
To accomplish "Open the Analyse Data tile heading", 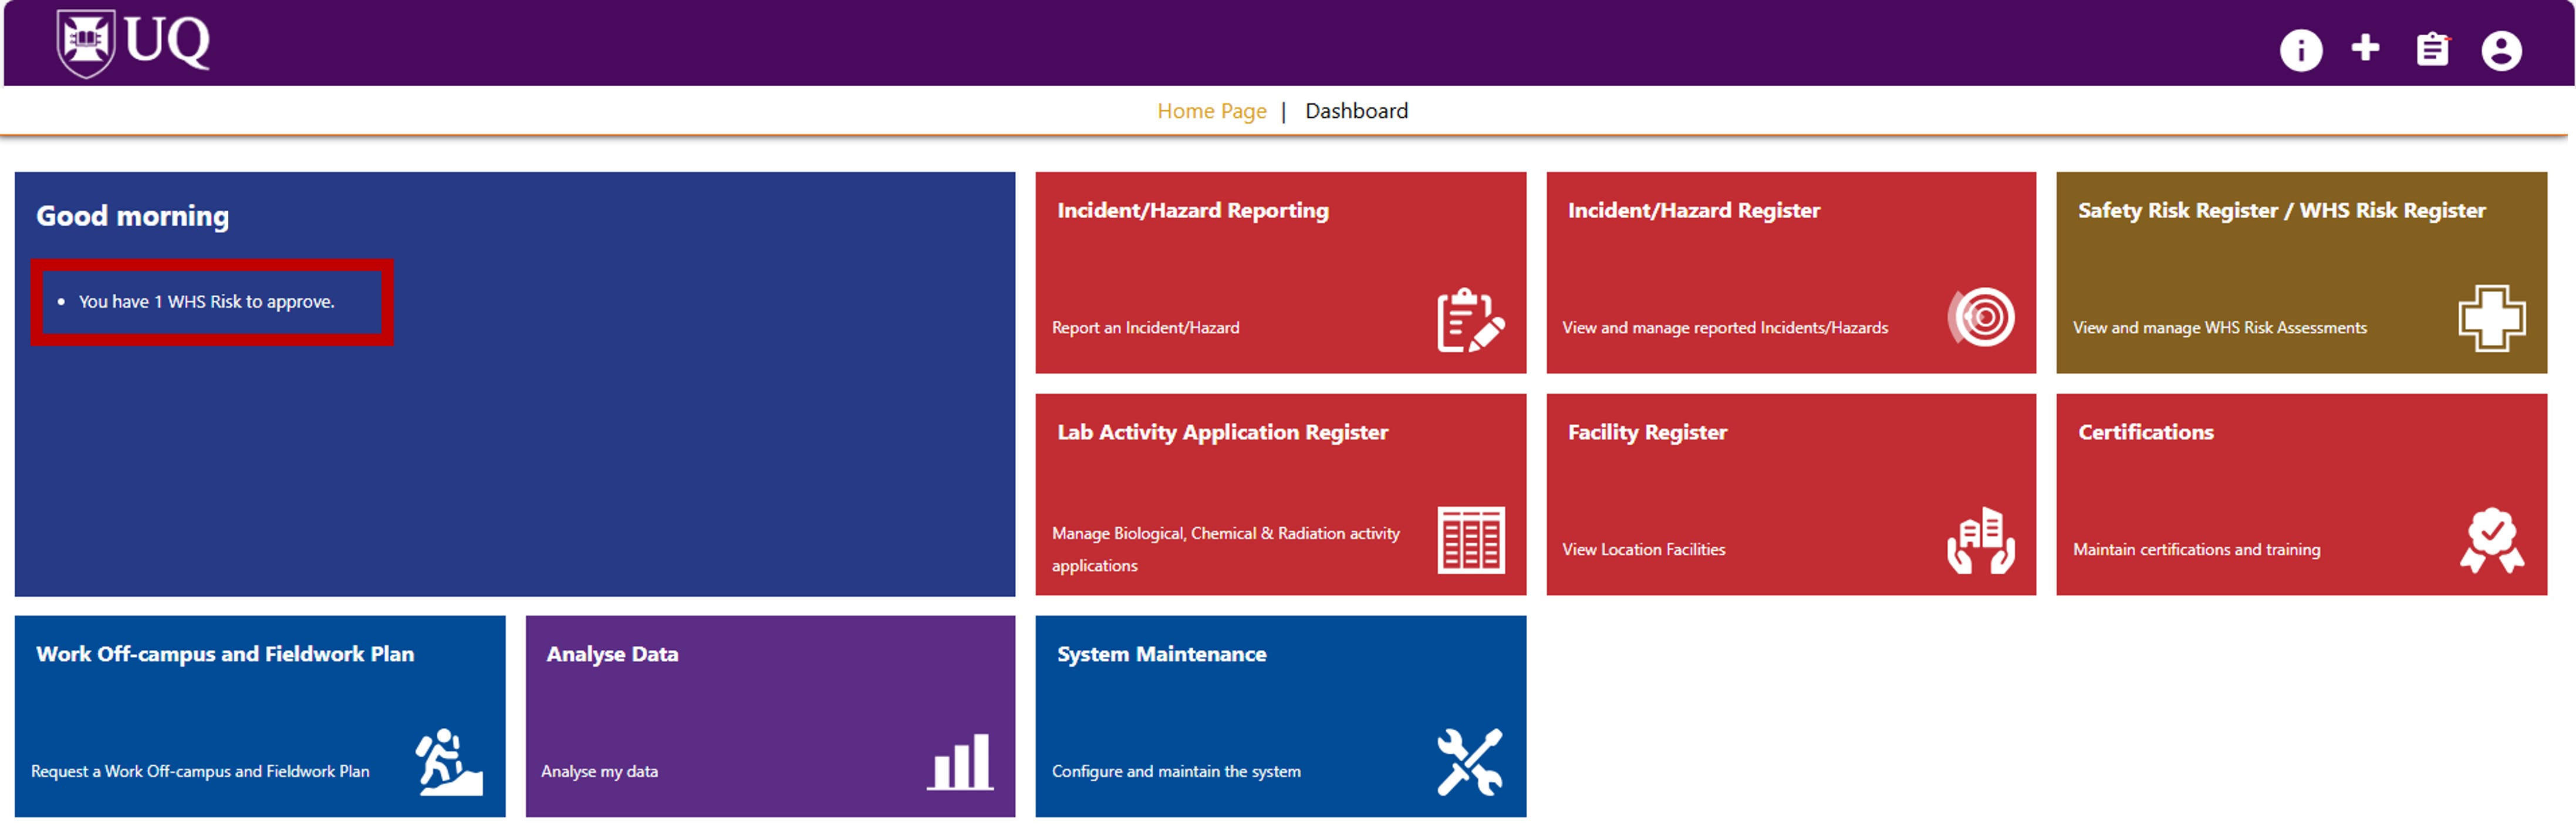I will (x=612, y=654).
